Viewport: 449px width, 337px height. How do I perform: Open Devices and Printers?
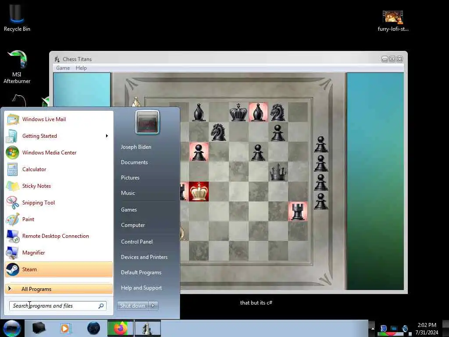click(144, 257)
